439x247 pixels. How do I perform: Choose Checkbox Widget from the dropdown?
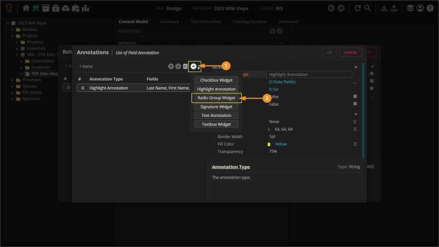tap(216, 80)
